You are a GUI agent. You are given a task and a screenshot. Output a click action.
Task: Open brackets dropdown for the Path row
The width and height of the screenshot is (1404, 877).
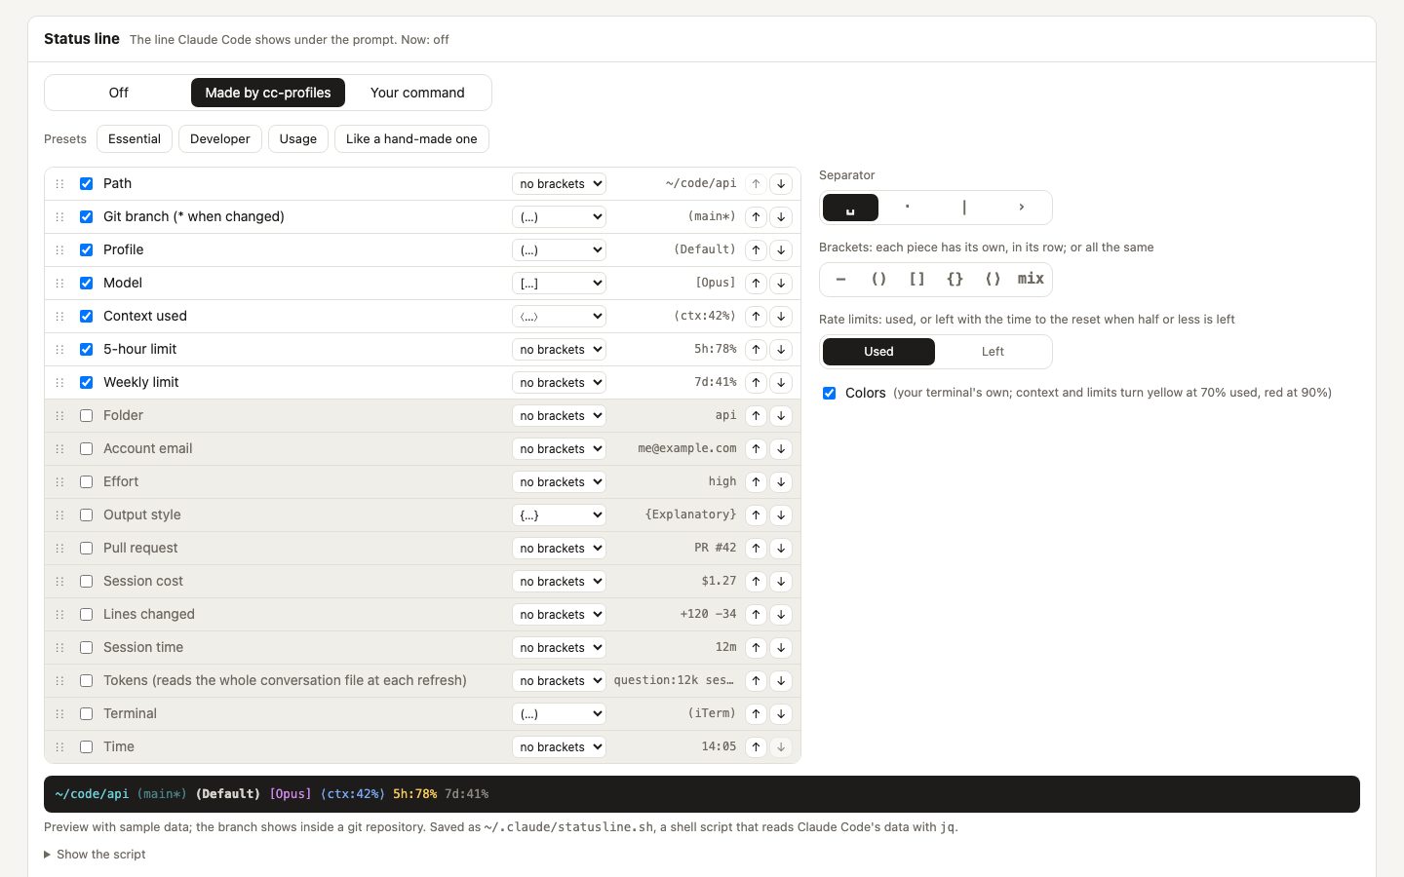pos(559,183)
